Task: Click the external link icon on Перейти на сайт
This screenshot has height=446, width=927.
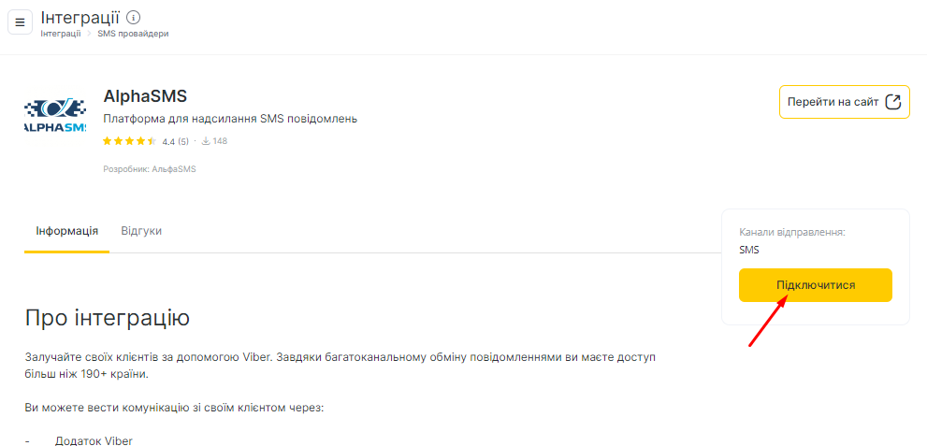Action: 893,102
